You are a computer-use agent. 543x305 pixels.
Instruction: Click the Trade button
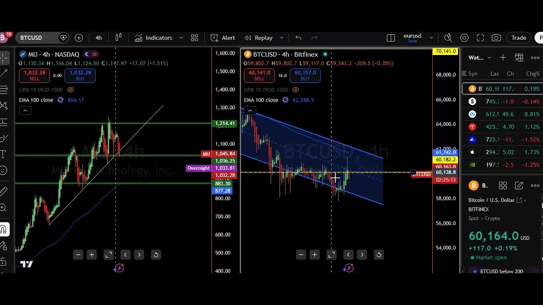(x=518, y=38)
